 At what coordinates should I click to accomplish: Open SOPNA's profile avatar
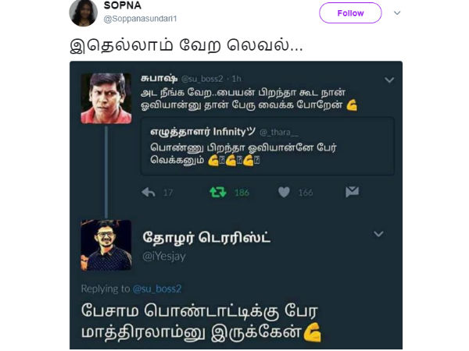(x=83, y=12)
